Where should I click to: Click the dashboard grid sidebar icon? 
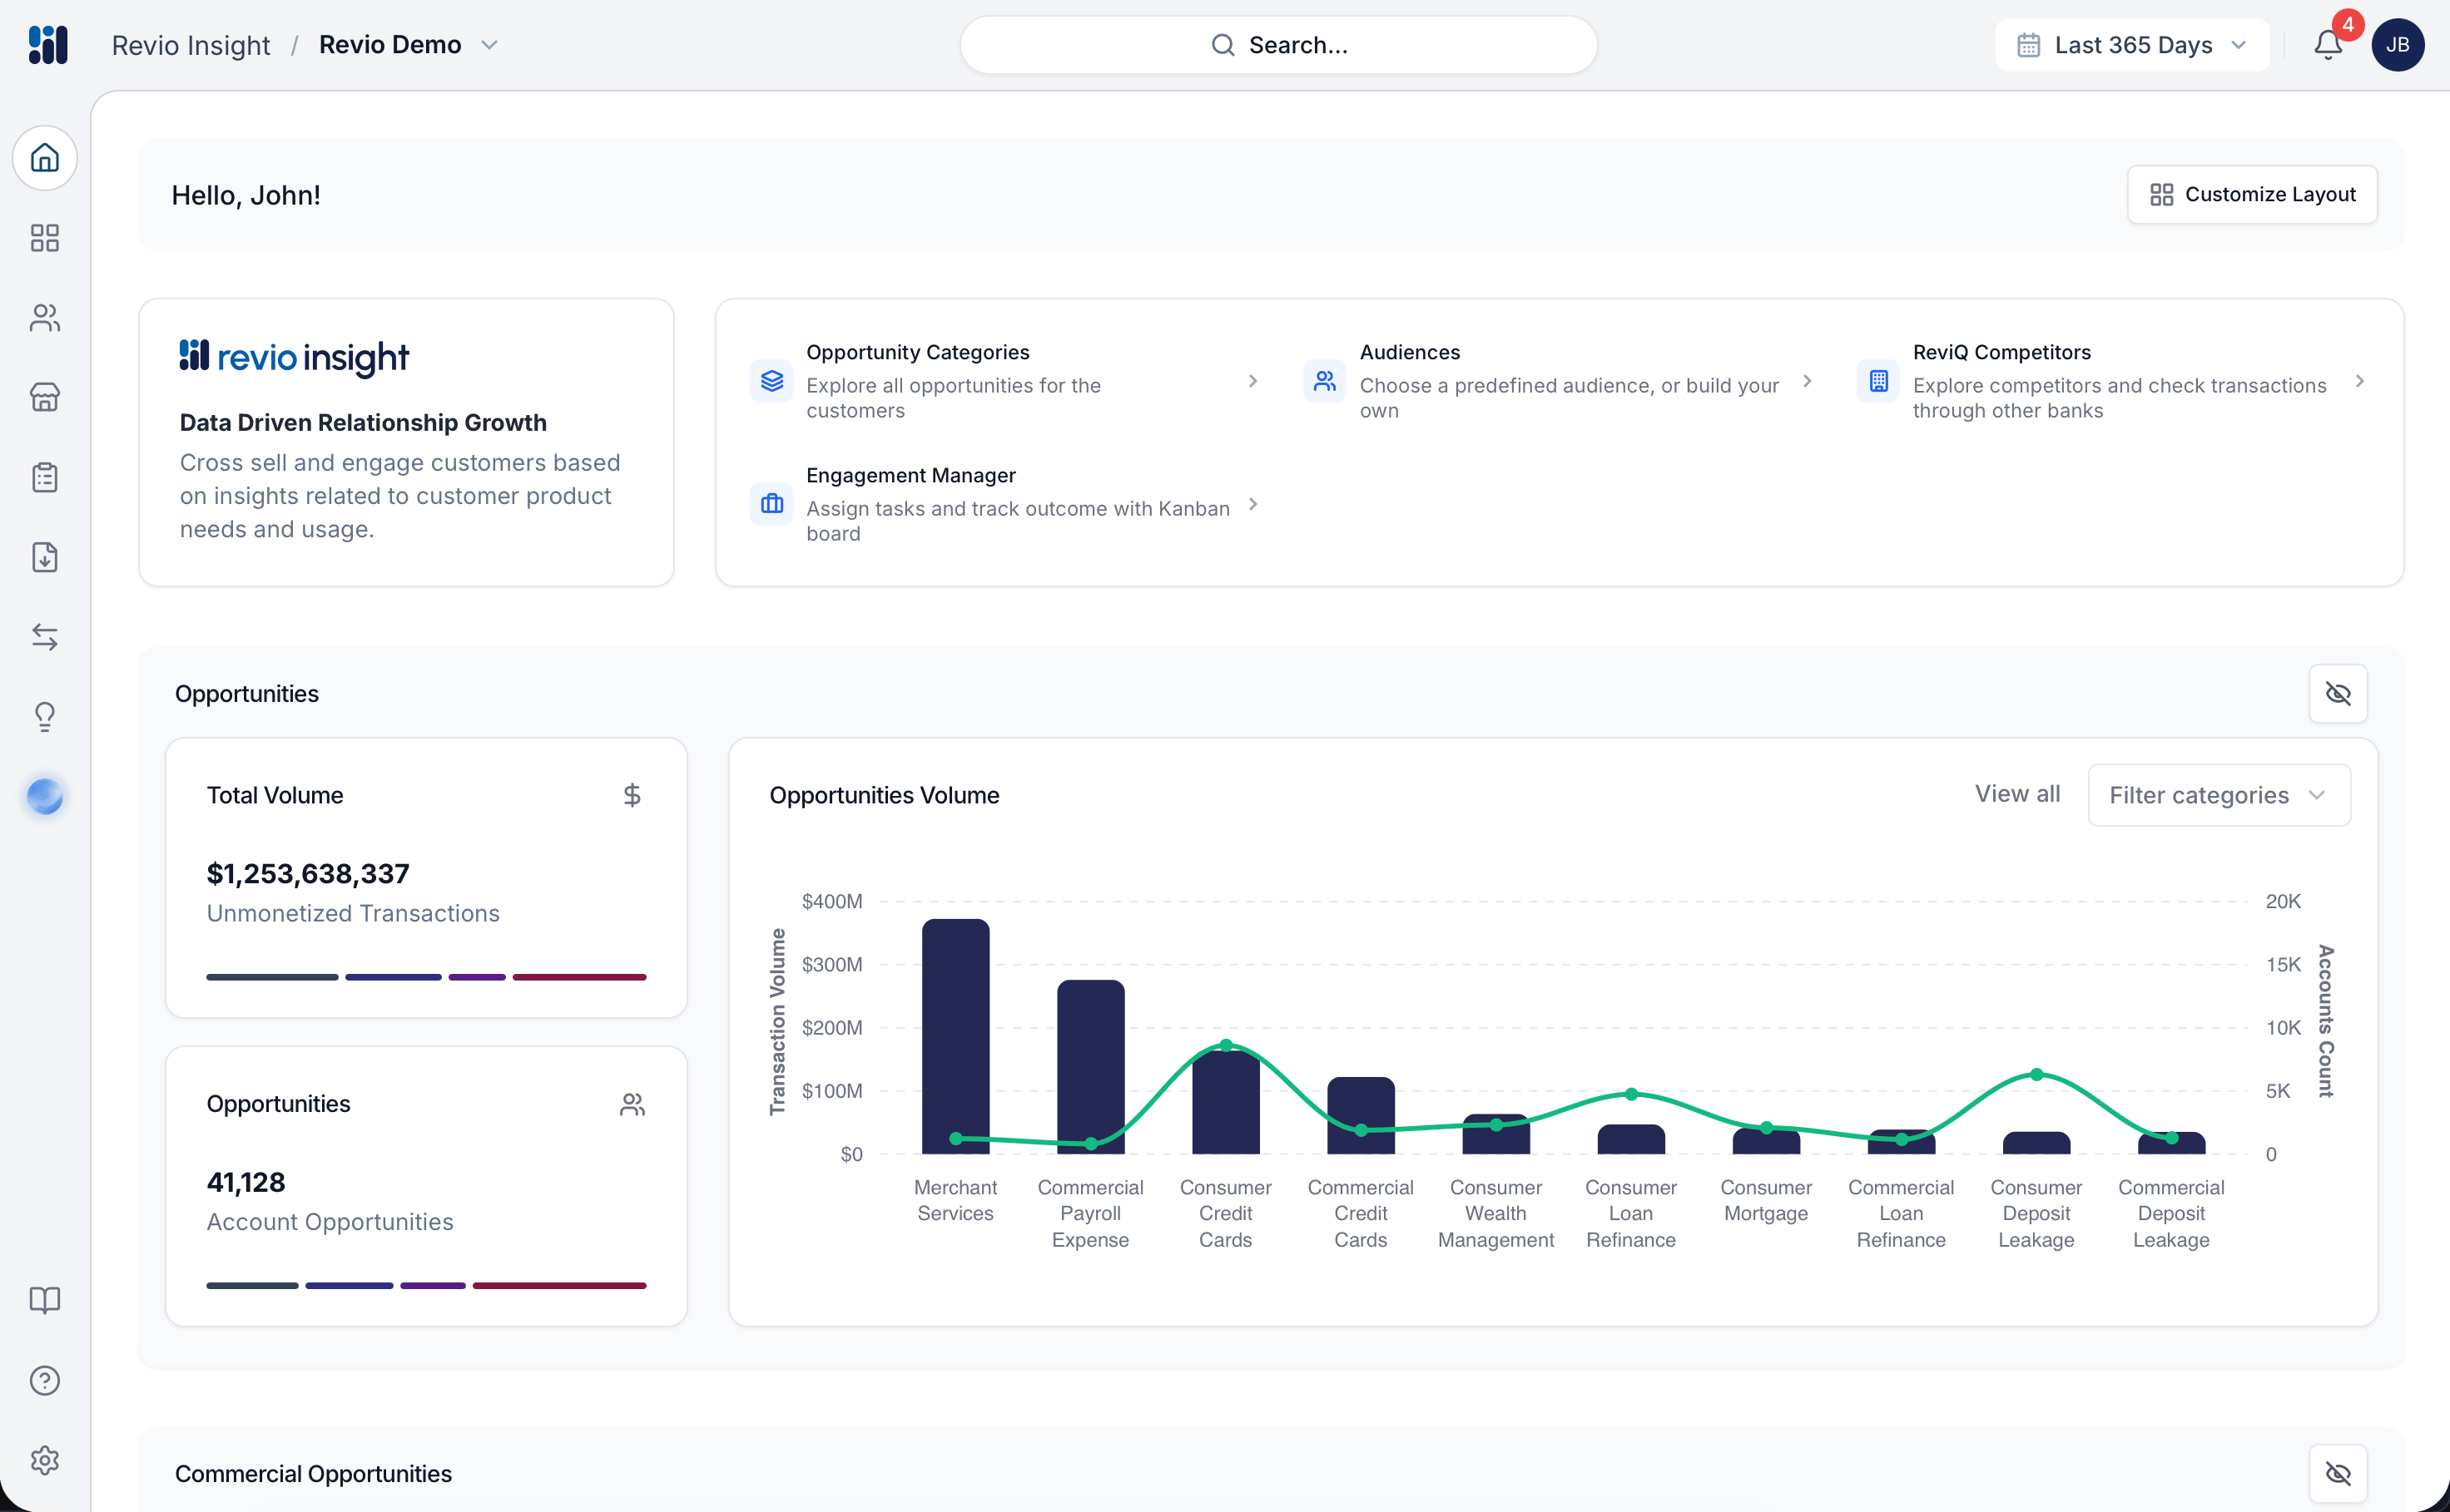coord(45,238)
